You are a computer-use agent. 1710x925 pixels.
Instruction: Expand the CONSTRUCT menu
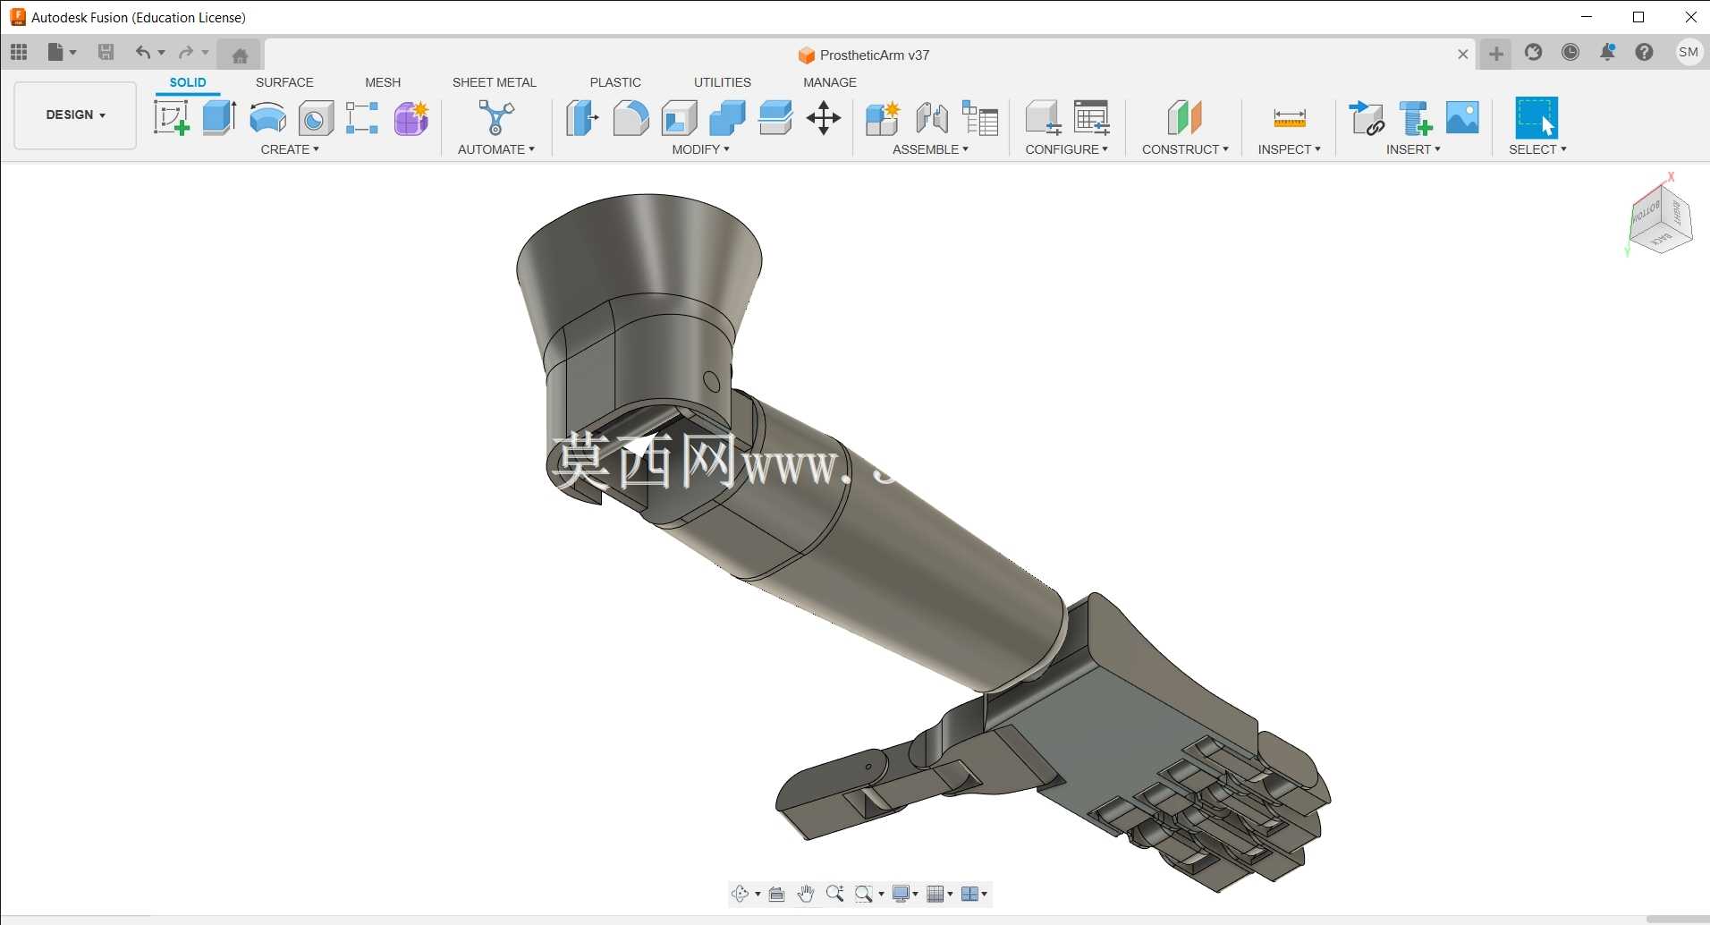click(1185, 149)
